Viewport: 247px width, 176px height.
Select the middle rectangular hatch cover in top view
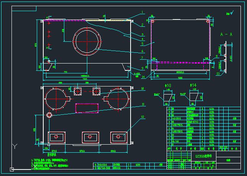(x=90, y=137)
